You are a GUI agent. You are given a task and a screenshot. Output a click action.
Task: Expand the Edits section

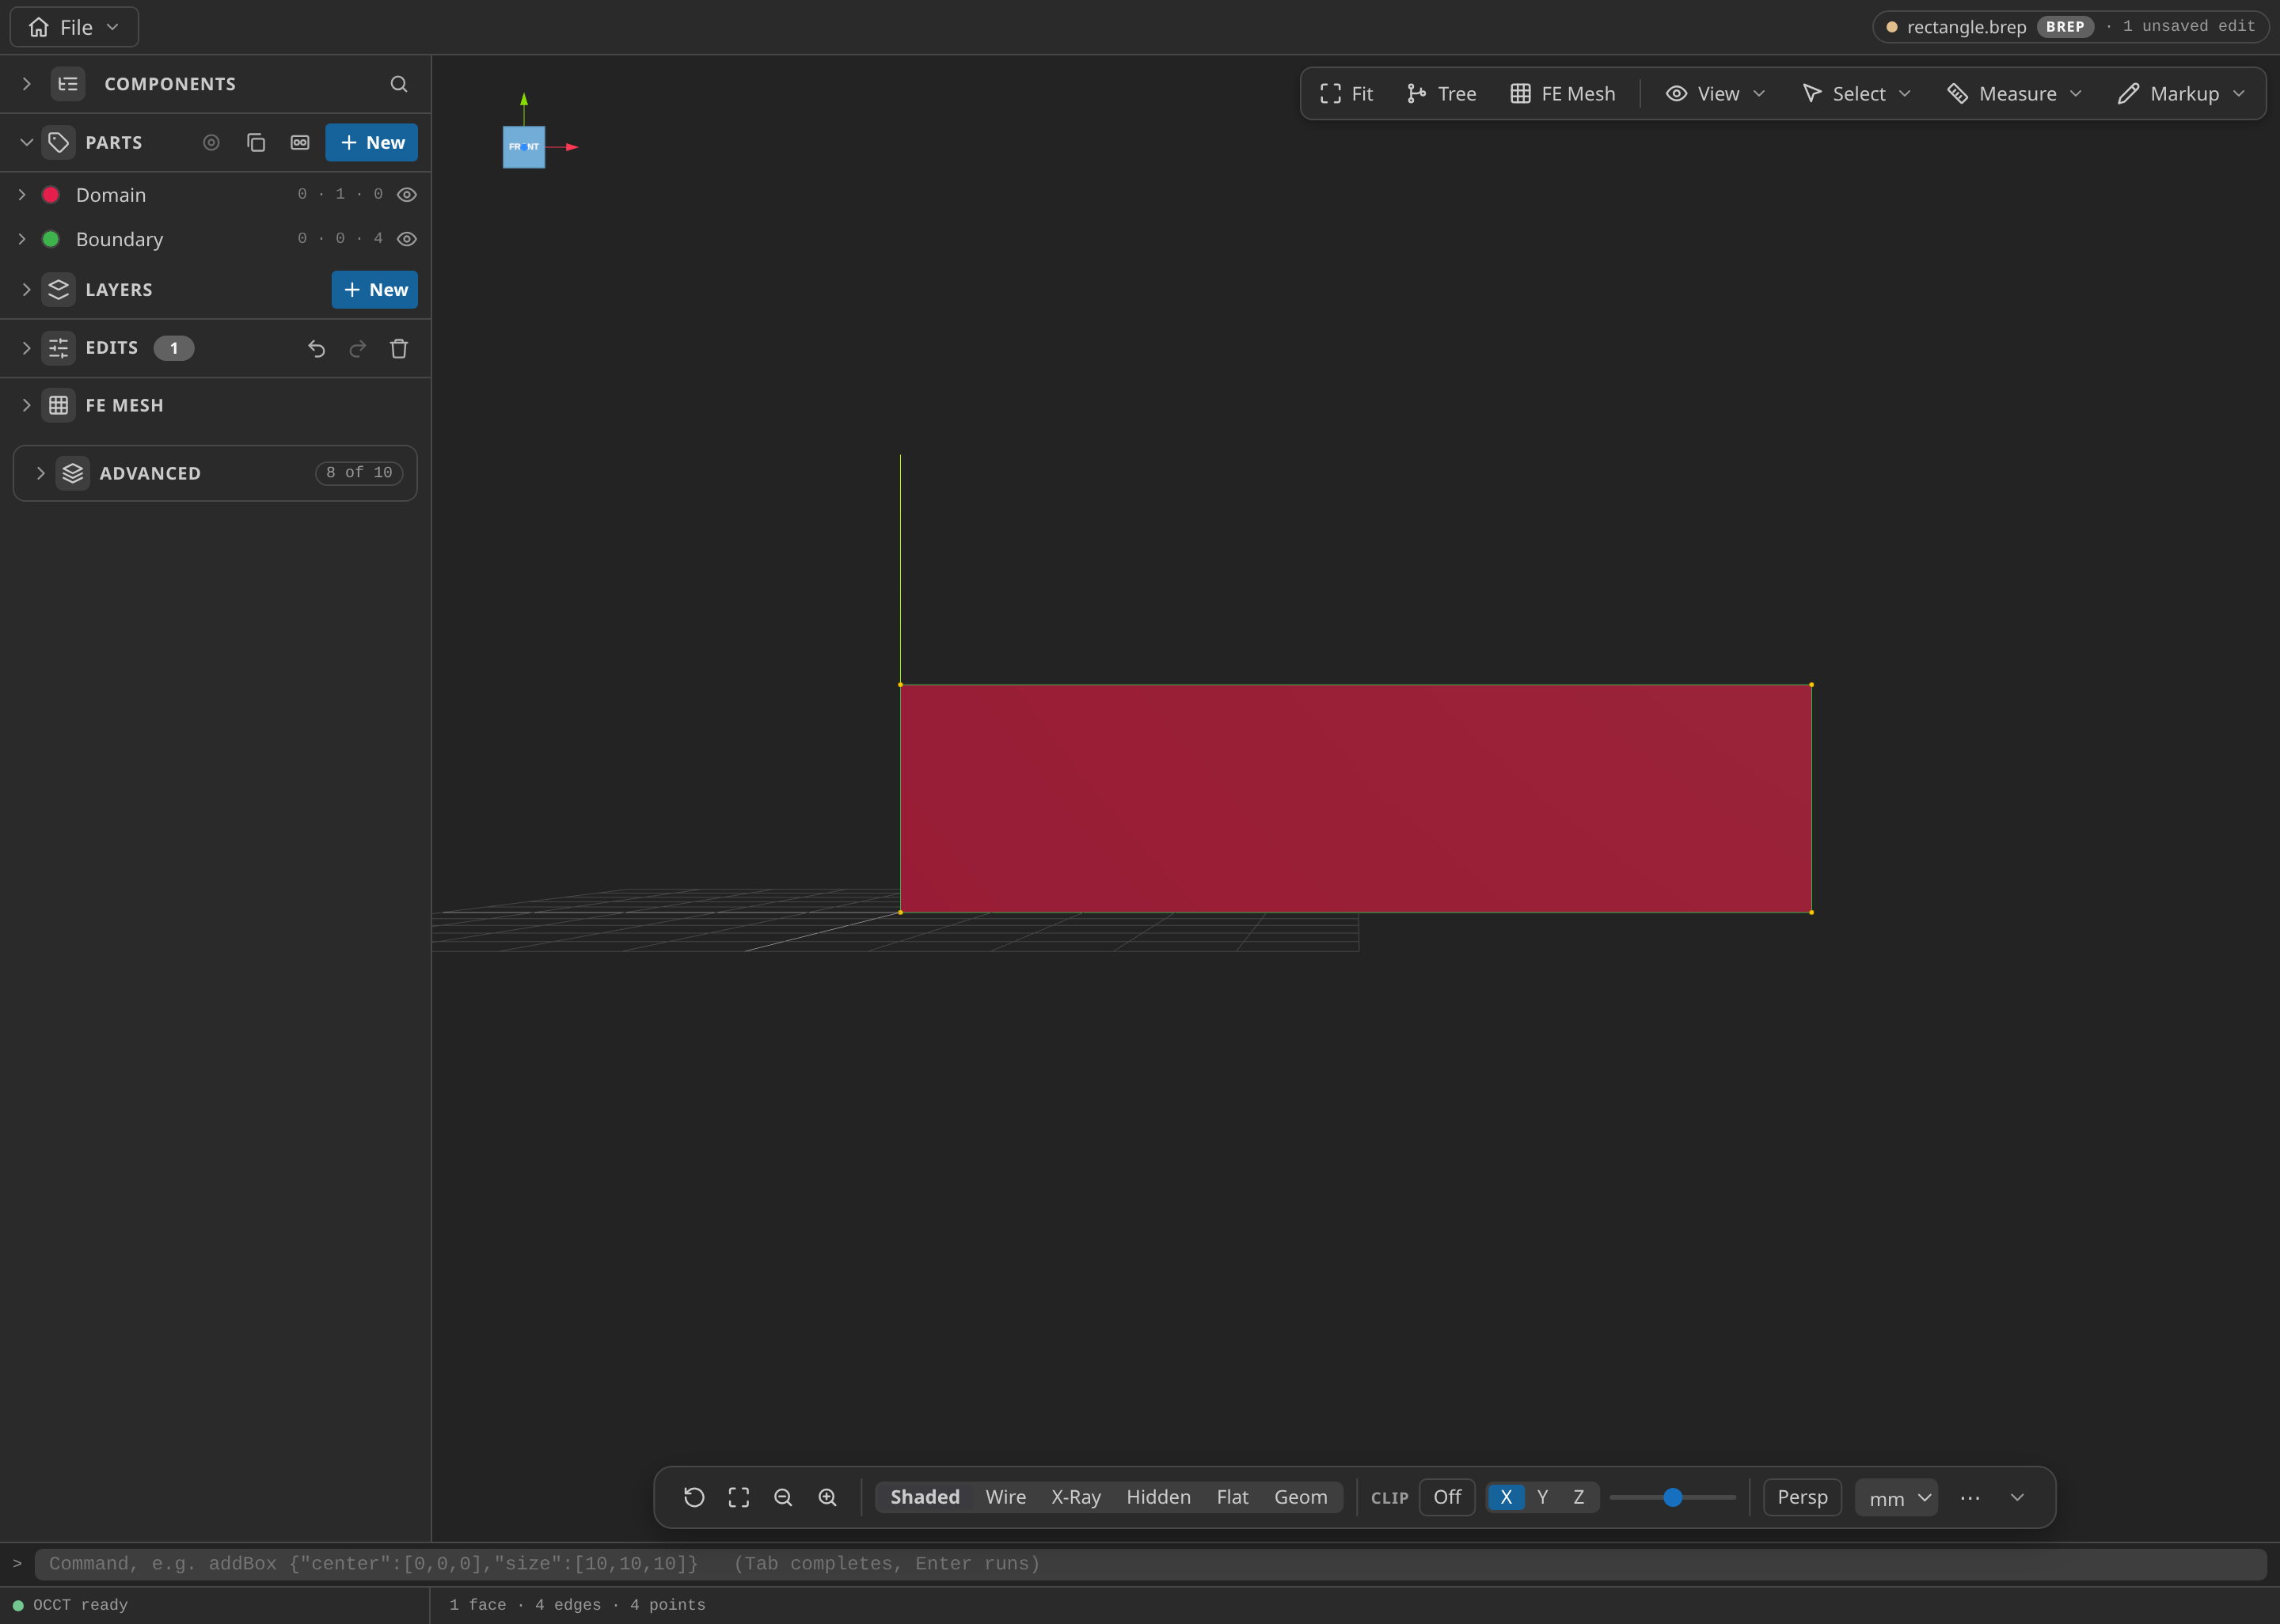[x=26, y=348]
